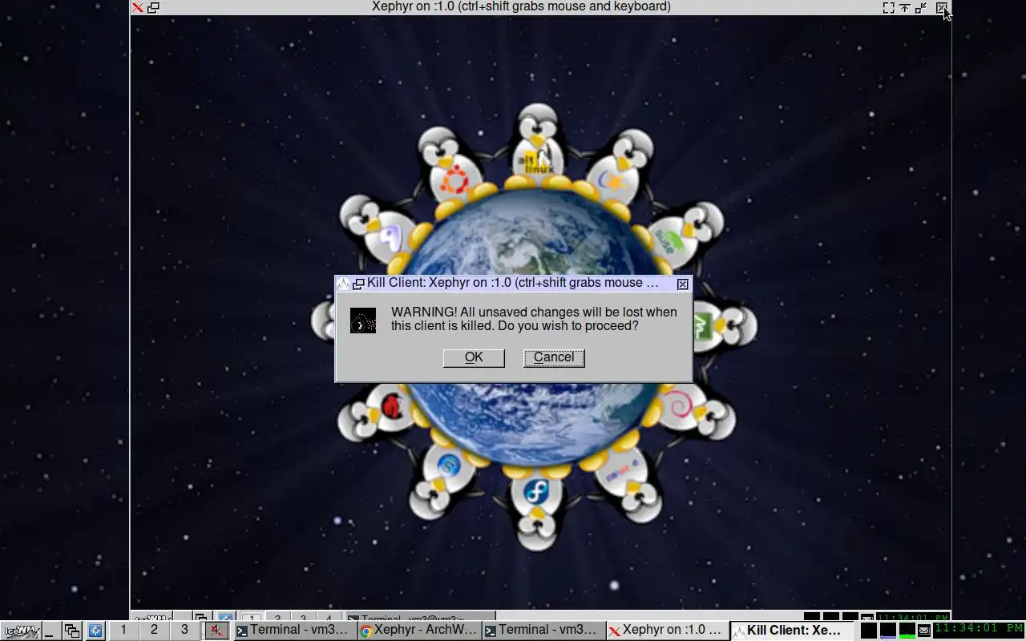Activate Terminal task preceding the Chrome Xephyr task
The image size is (1026, 641).
tap(294, 630)
